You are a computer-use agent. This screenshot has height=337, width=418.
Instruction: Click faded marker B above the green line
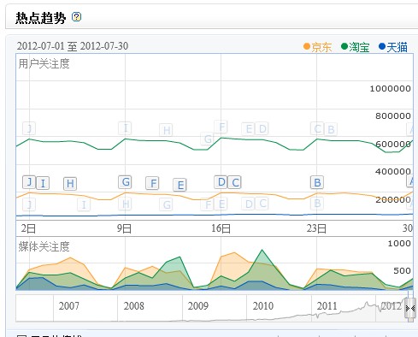(331, 129)
